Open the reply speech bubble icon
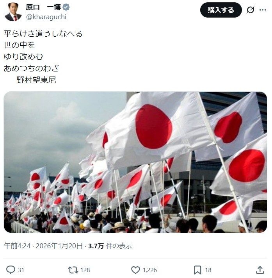272x278 pixels. 11,270
